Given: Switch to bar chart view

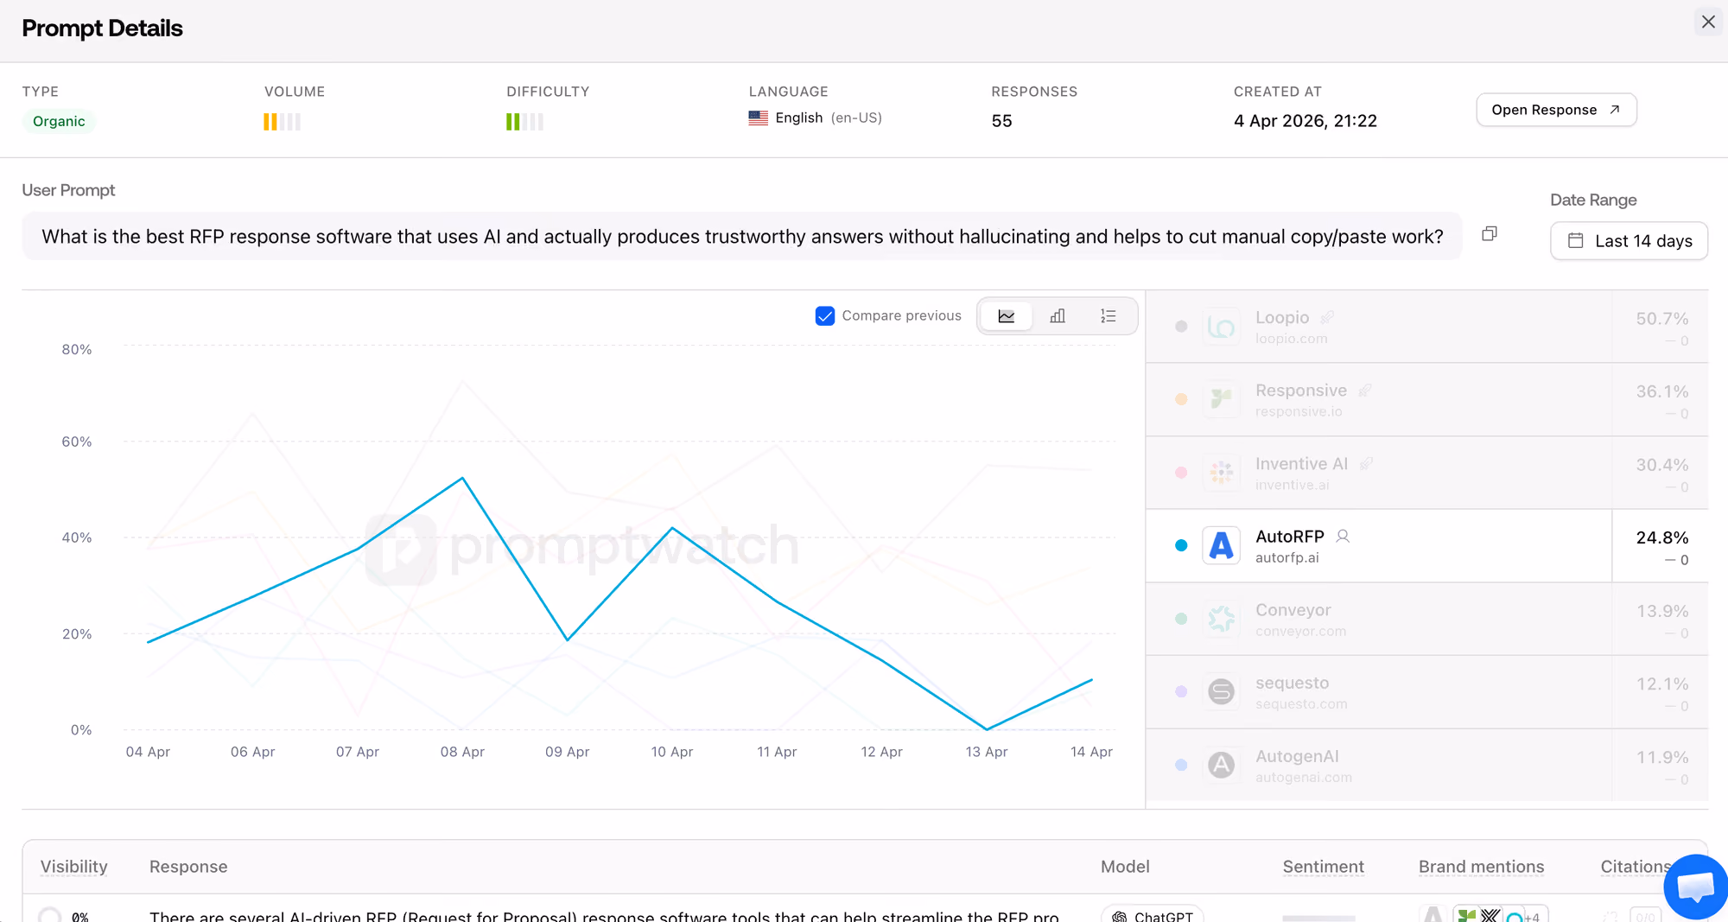Looking at the screenshot, I should (1058, 316).
